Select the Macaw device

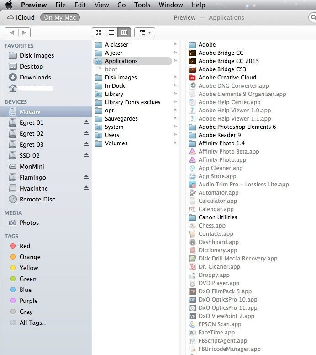pos(46,111)
